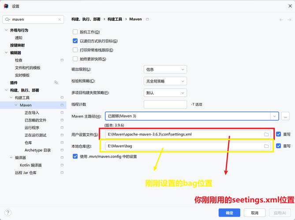This screenshot has width=295, height=220.
Task: Collapse the 构建、执行、部署 tree node
Action: pos(6,90)
